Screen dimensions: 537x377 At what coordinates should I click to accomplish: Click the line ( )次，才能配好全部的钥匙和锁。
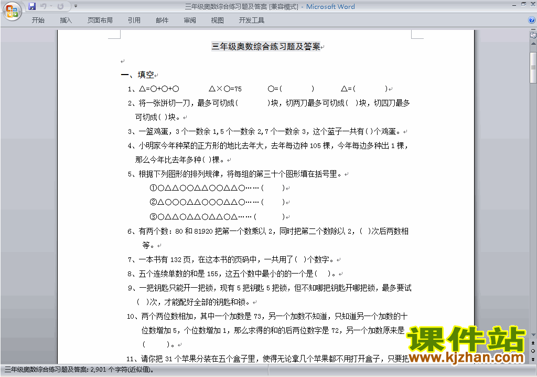click(194, 302)
